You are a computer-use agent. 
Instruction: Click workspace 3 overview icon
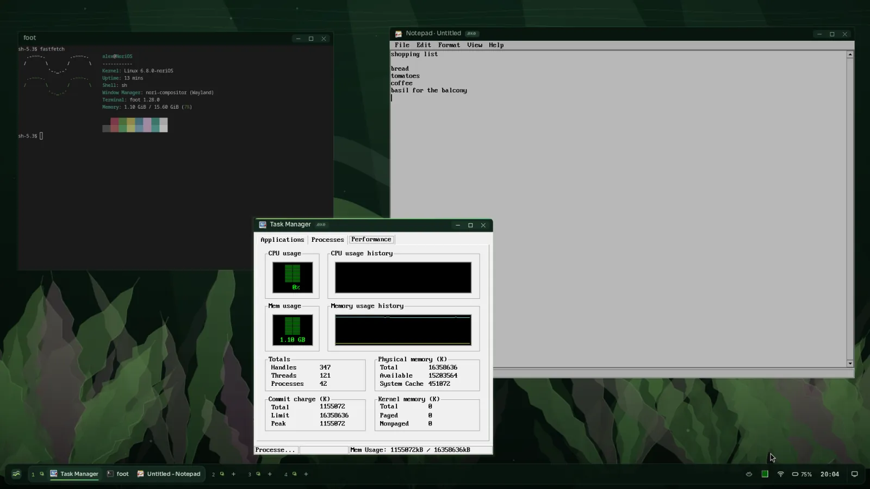click(x=258, y=474)
